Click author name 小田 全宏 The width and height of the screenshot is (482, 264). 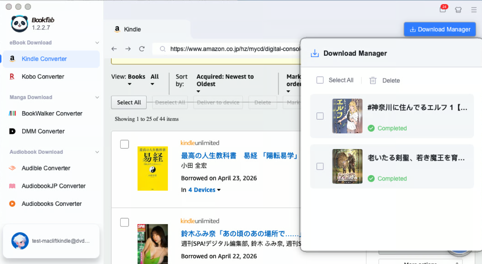194,166
